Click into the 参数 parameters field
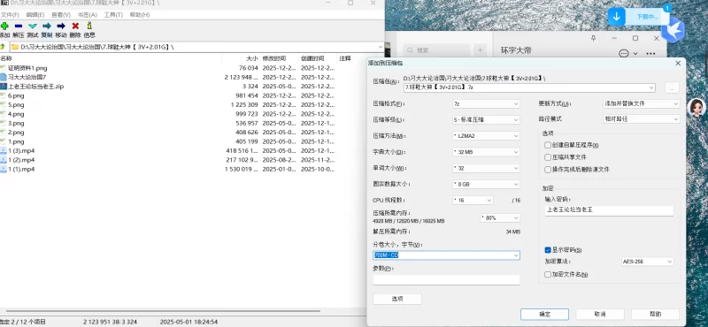Image resolution: width=708 pixels, height=327 pixels. (446, 279)
